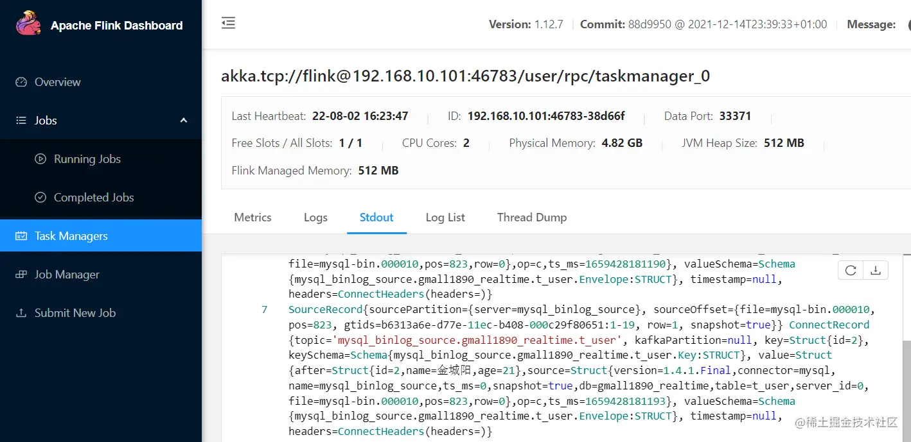
Task: Click the Data Port value 33371
Action: (736, 116)
